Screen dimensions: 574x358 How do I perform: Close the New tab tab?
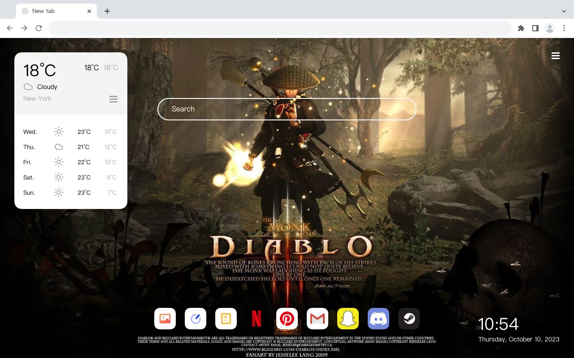tap(89, 11)
